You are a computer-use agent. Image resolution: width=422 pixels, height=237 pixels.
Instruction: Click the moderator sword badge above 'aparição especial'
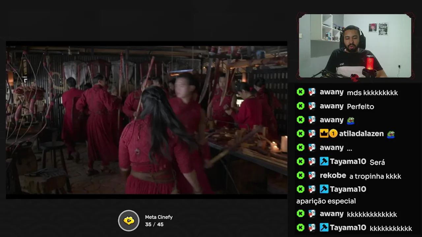[x=324, y=189]
